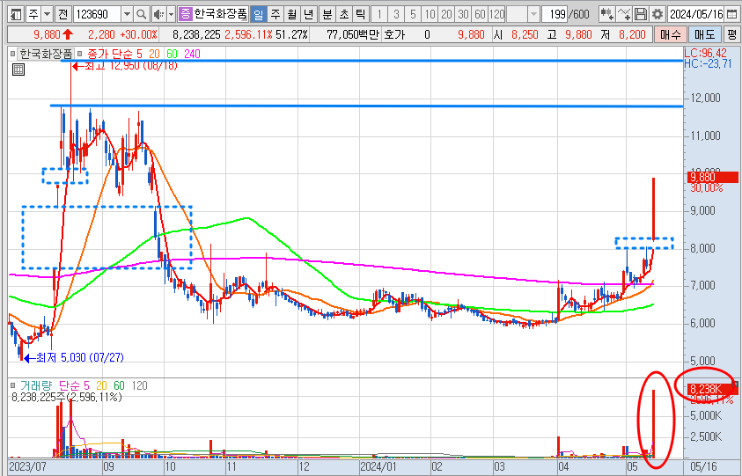This screenshot has height=476, width=742.
Task: Open the custom interval combo box
Action: coord(523,14)
